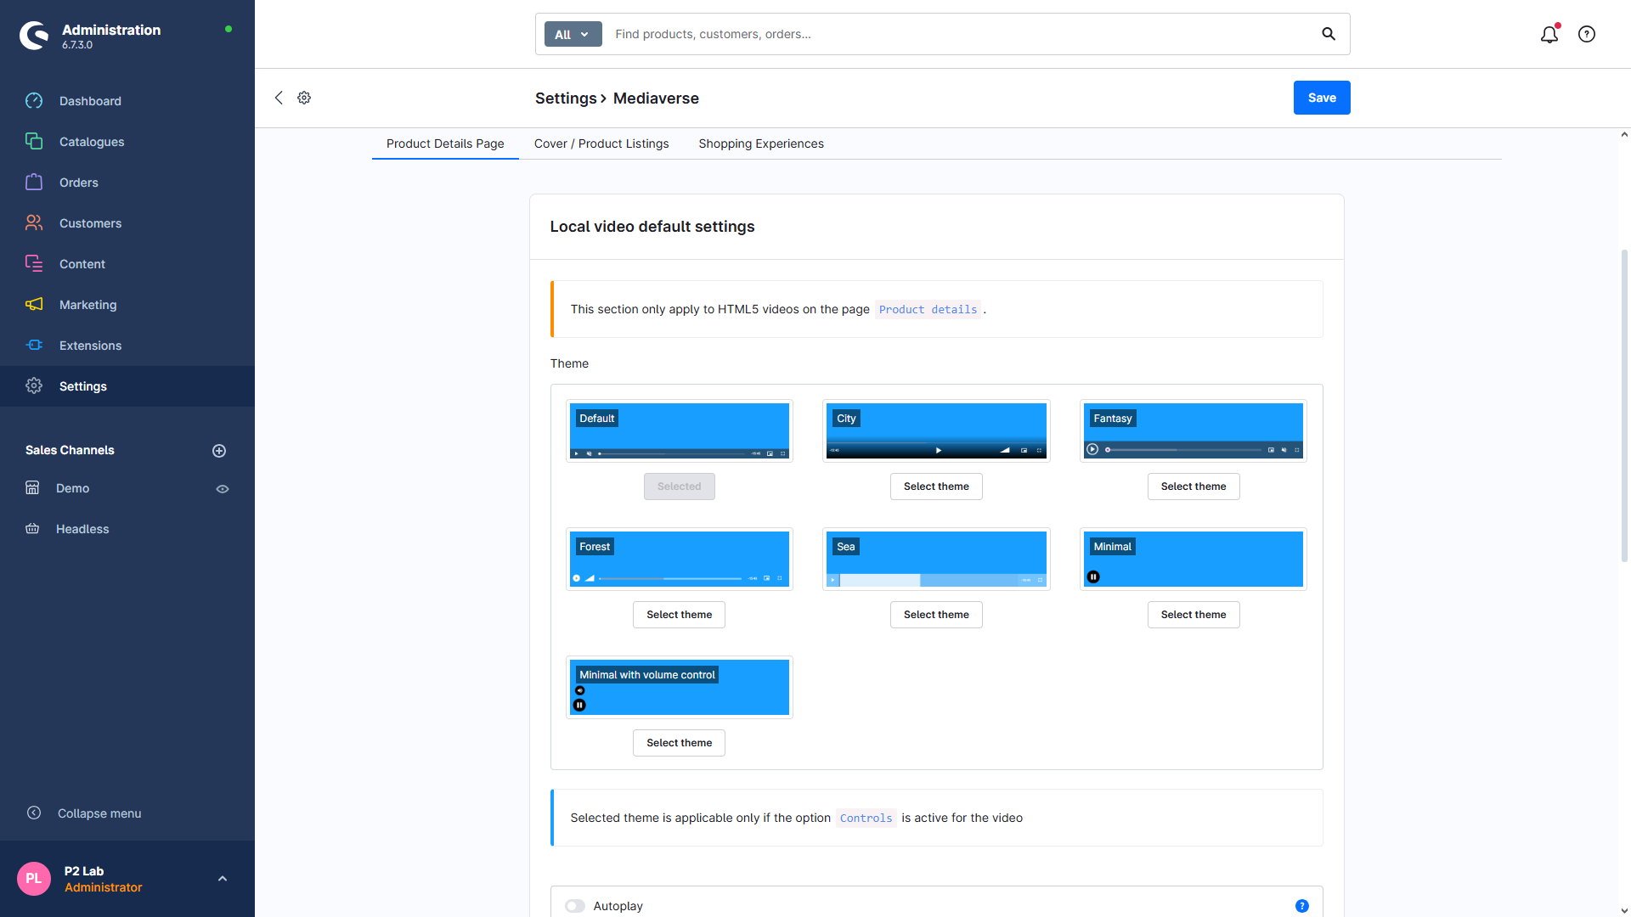Click the Marketing megaphone icon
The width and height of the screenshot is (1631, 917).
[34, 305]
